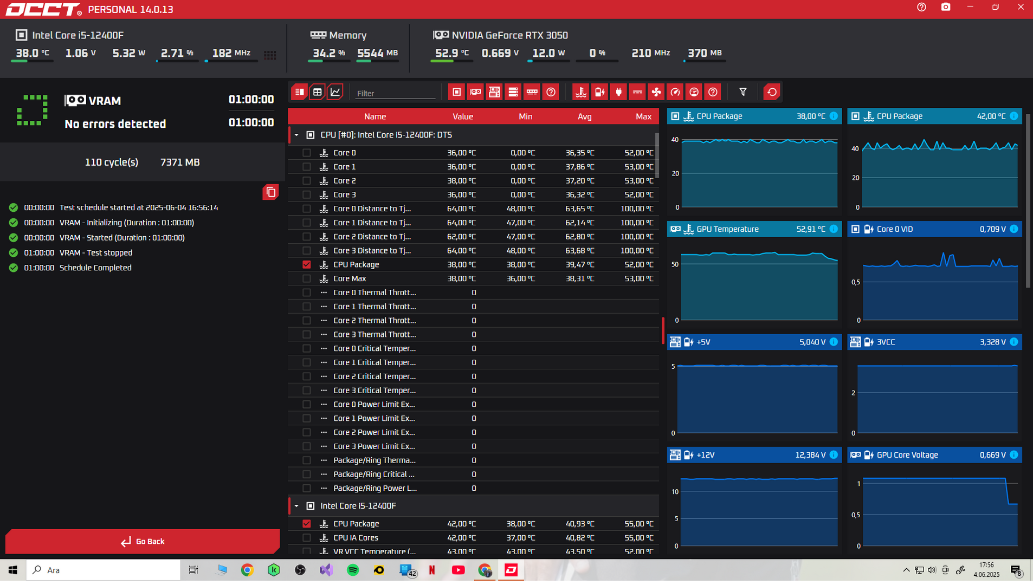Switch to the split list-and-graph view
1033x585 pixels.
(x=299, y=92)
